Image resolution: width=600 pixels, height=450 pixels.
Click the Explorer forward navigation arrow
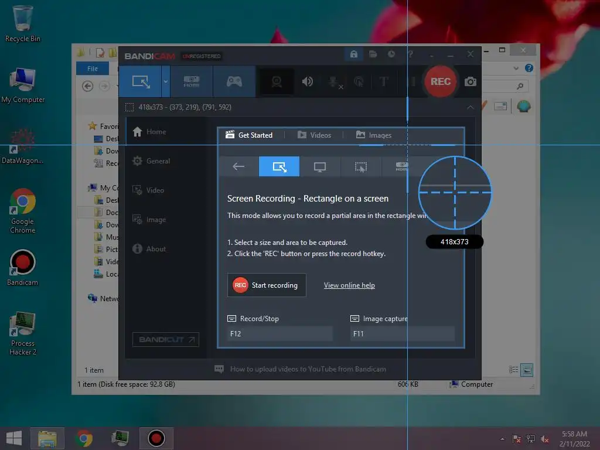[x=104, y=86]
